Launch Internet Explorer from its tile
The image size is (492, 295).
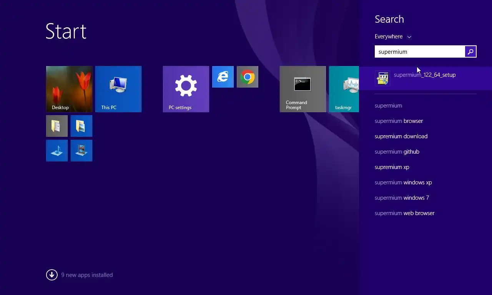[223, 77]
